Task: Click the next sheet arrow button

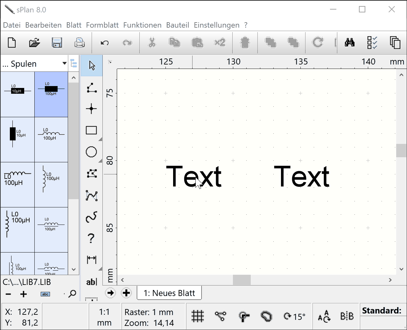Action: point(110,293)
